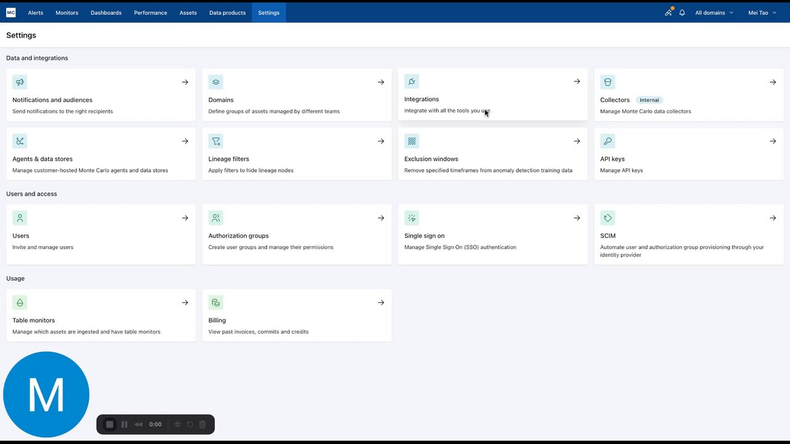Click the arrow on Agents & data stores
Viewport: 790px width, 444px height.
(x=185, y=141)
